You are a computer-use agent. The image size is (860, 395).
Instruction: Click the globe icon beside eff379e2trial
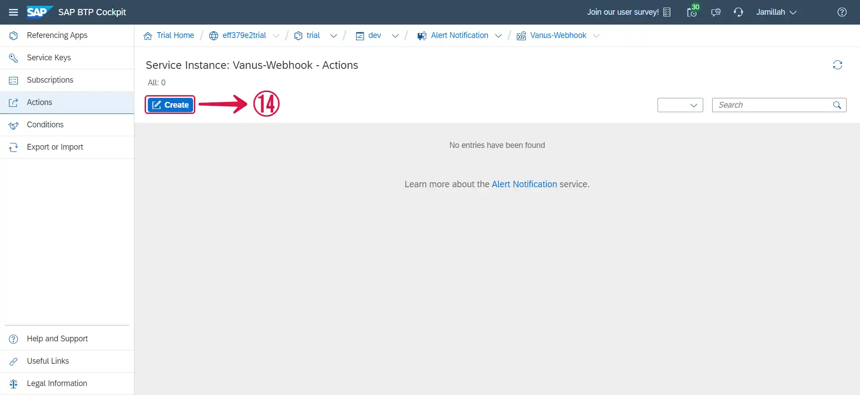[214, 36]
